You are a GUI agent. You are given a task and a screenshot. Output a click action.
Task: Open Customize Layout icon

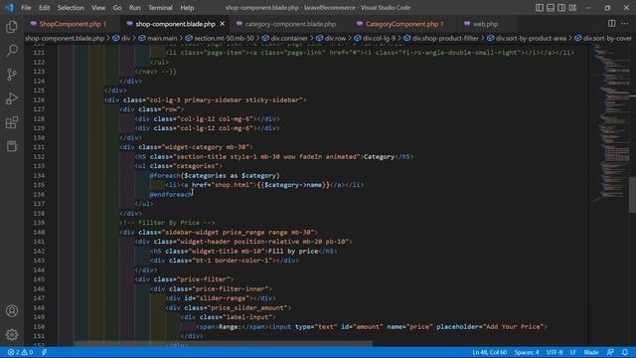tap(572, 8)
